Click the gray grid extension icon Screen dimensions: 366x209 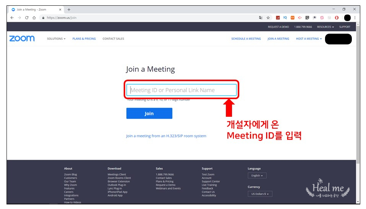coord(329,18)
